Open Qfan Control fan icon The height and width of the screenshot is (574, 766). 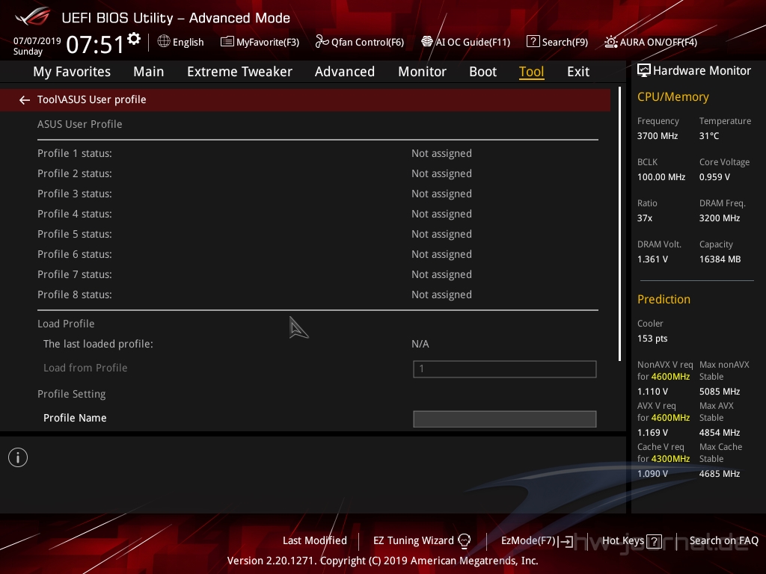pyautogui.click(x=322, y=42)
